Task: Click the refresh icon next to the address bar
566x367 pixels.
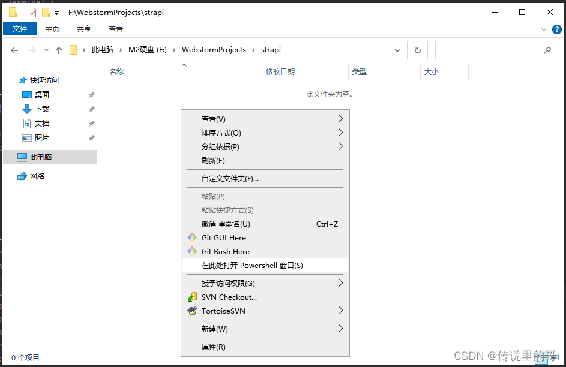Action: 417,50
